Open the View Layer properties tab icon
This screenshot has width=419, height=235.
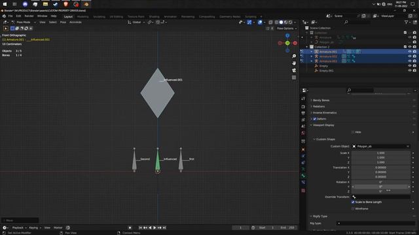[x=303, y=120]
